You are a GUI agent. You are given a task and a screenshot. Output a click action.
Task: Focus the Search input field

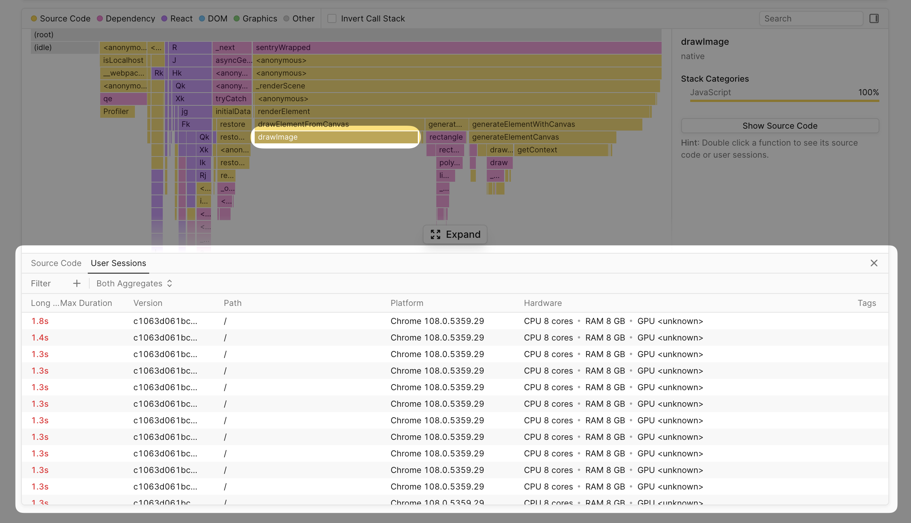coord(811,18)
